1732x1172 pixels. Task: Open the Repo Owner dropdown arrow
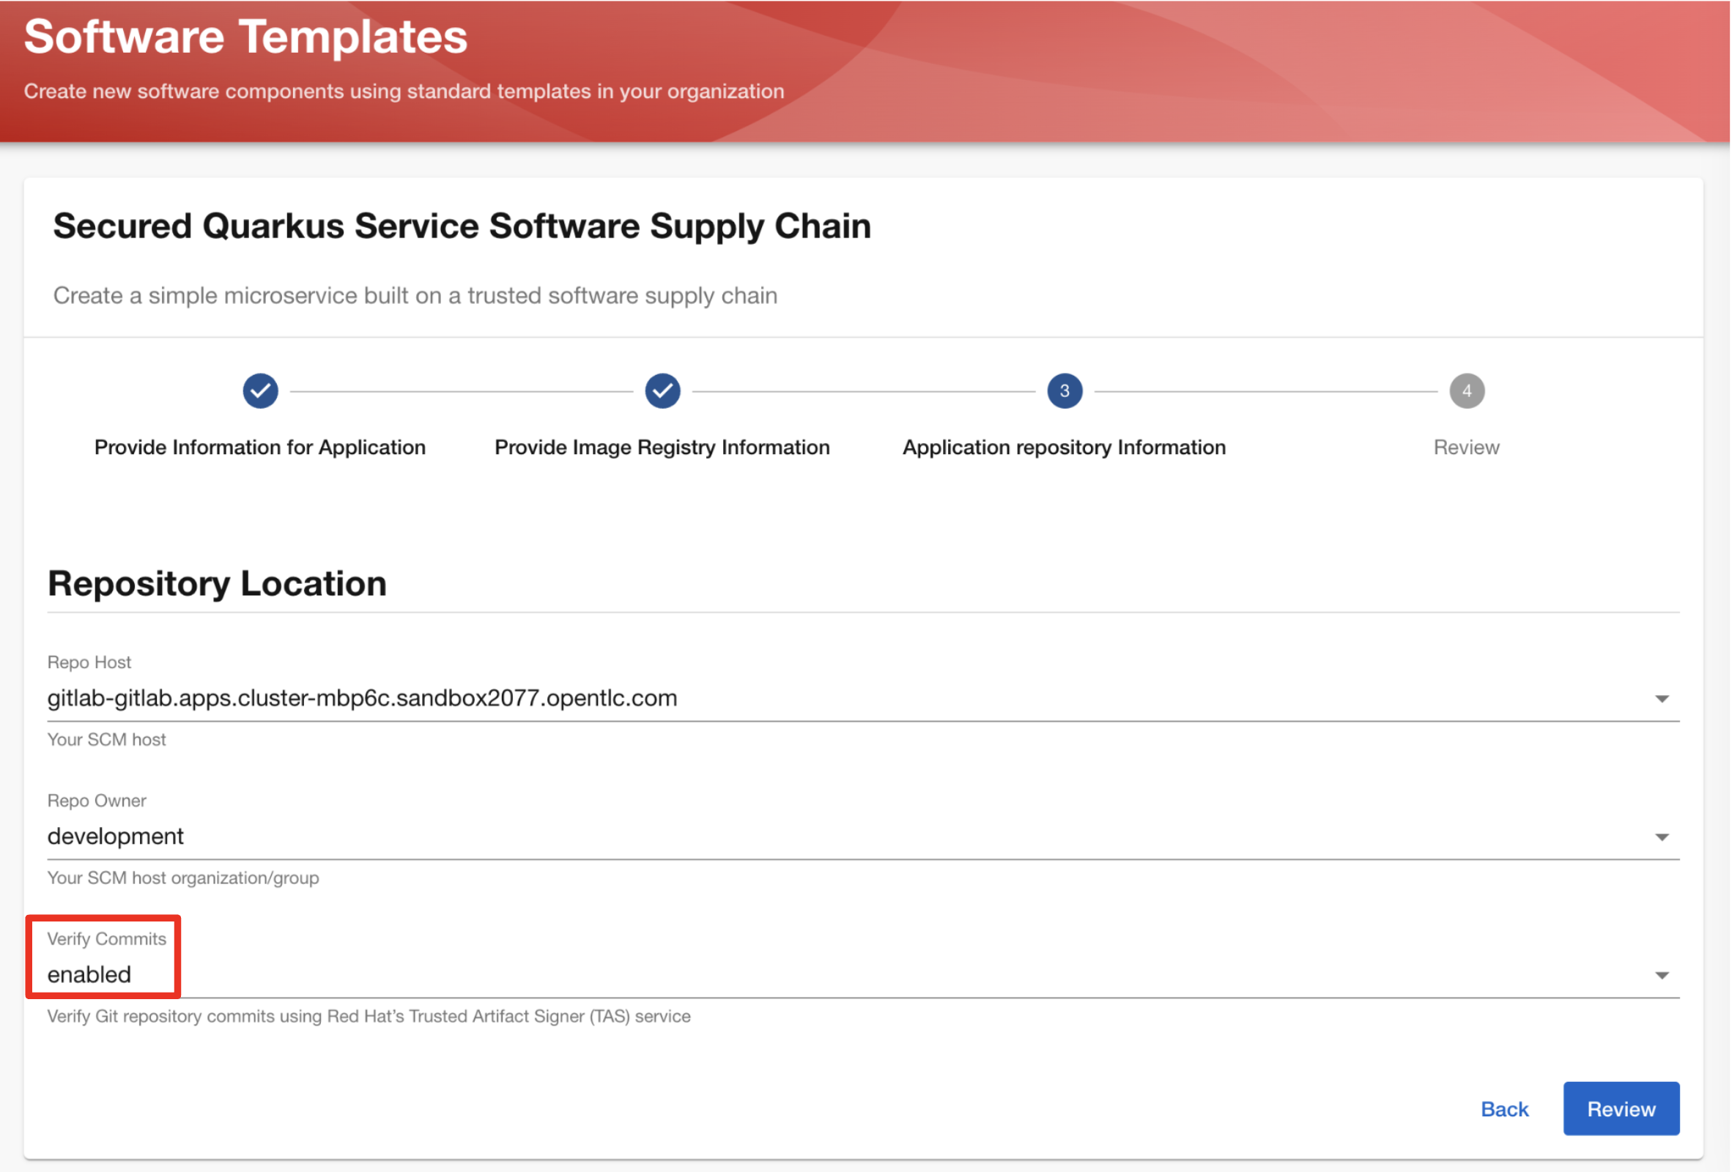pos(1662,837)
